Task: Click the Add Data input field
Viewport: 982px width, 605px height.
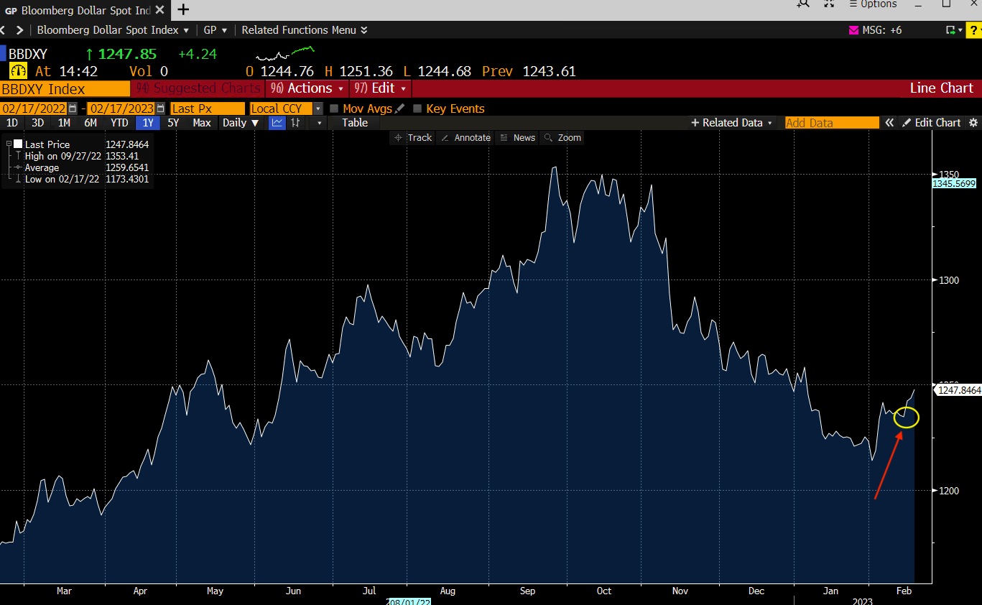Action: [x=831, y=122]
